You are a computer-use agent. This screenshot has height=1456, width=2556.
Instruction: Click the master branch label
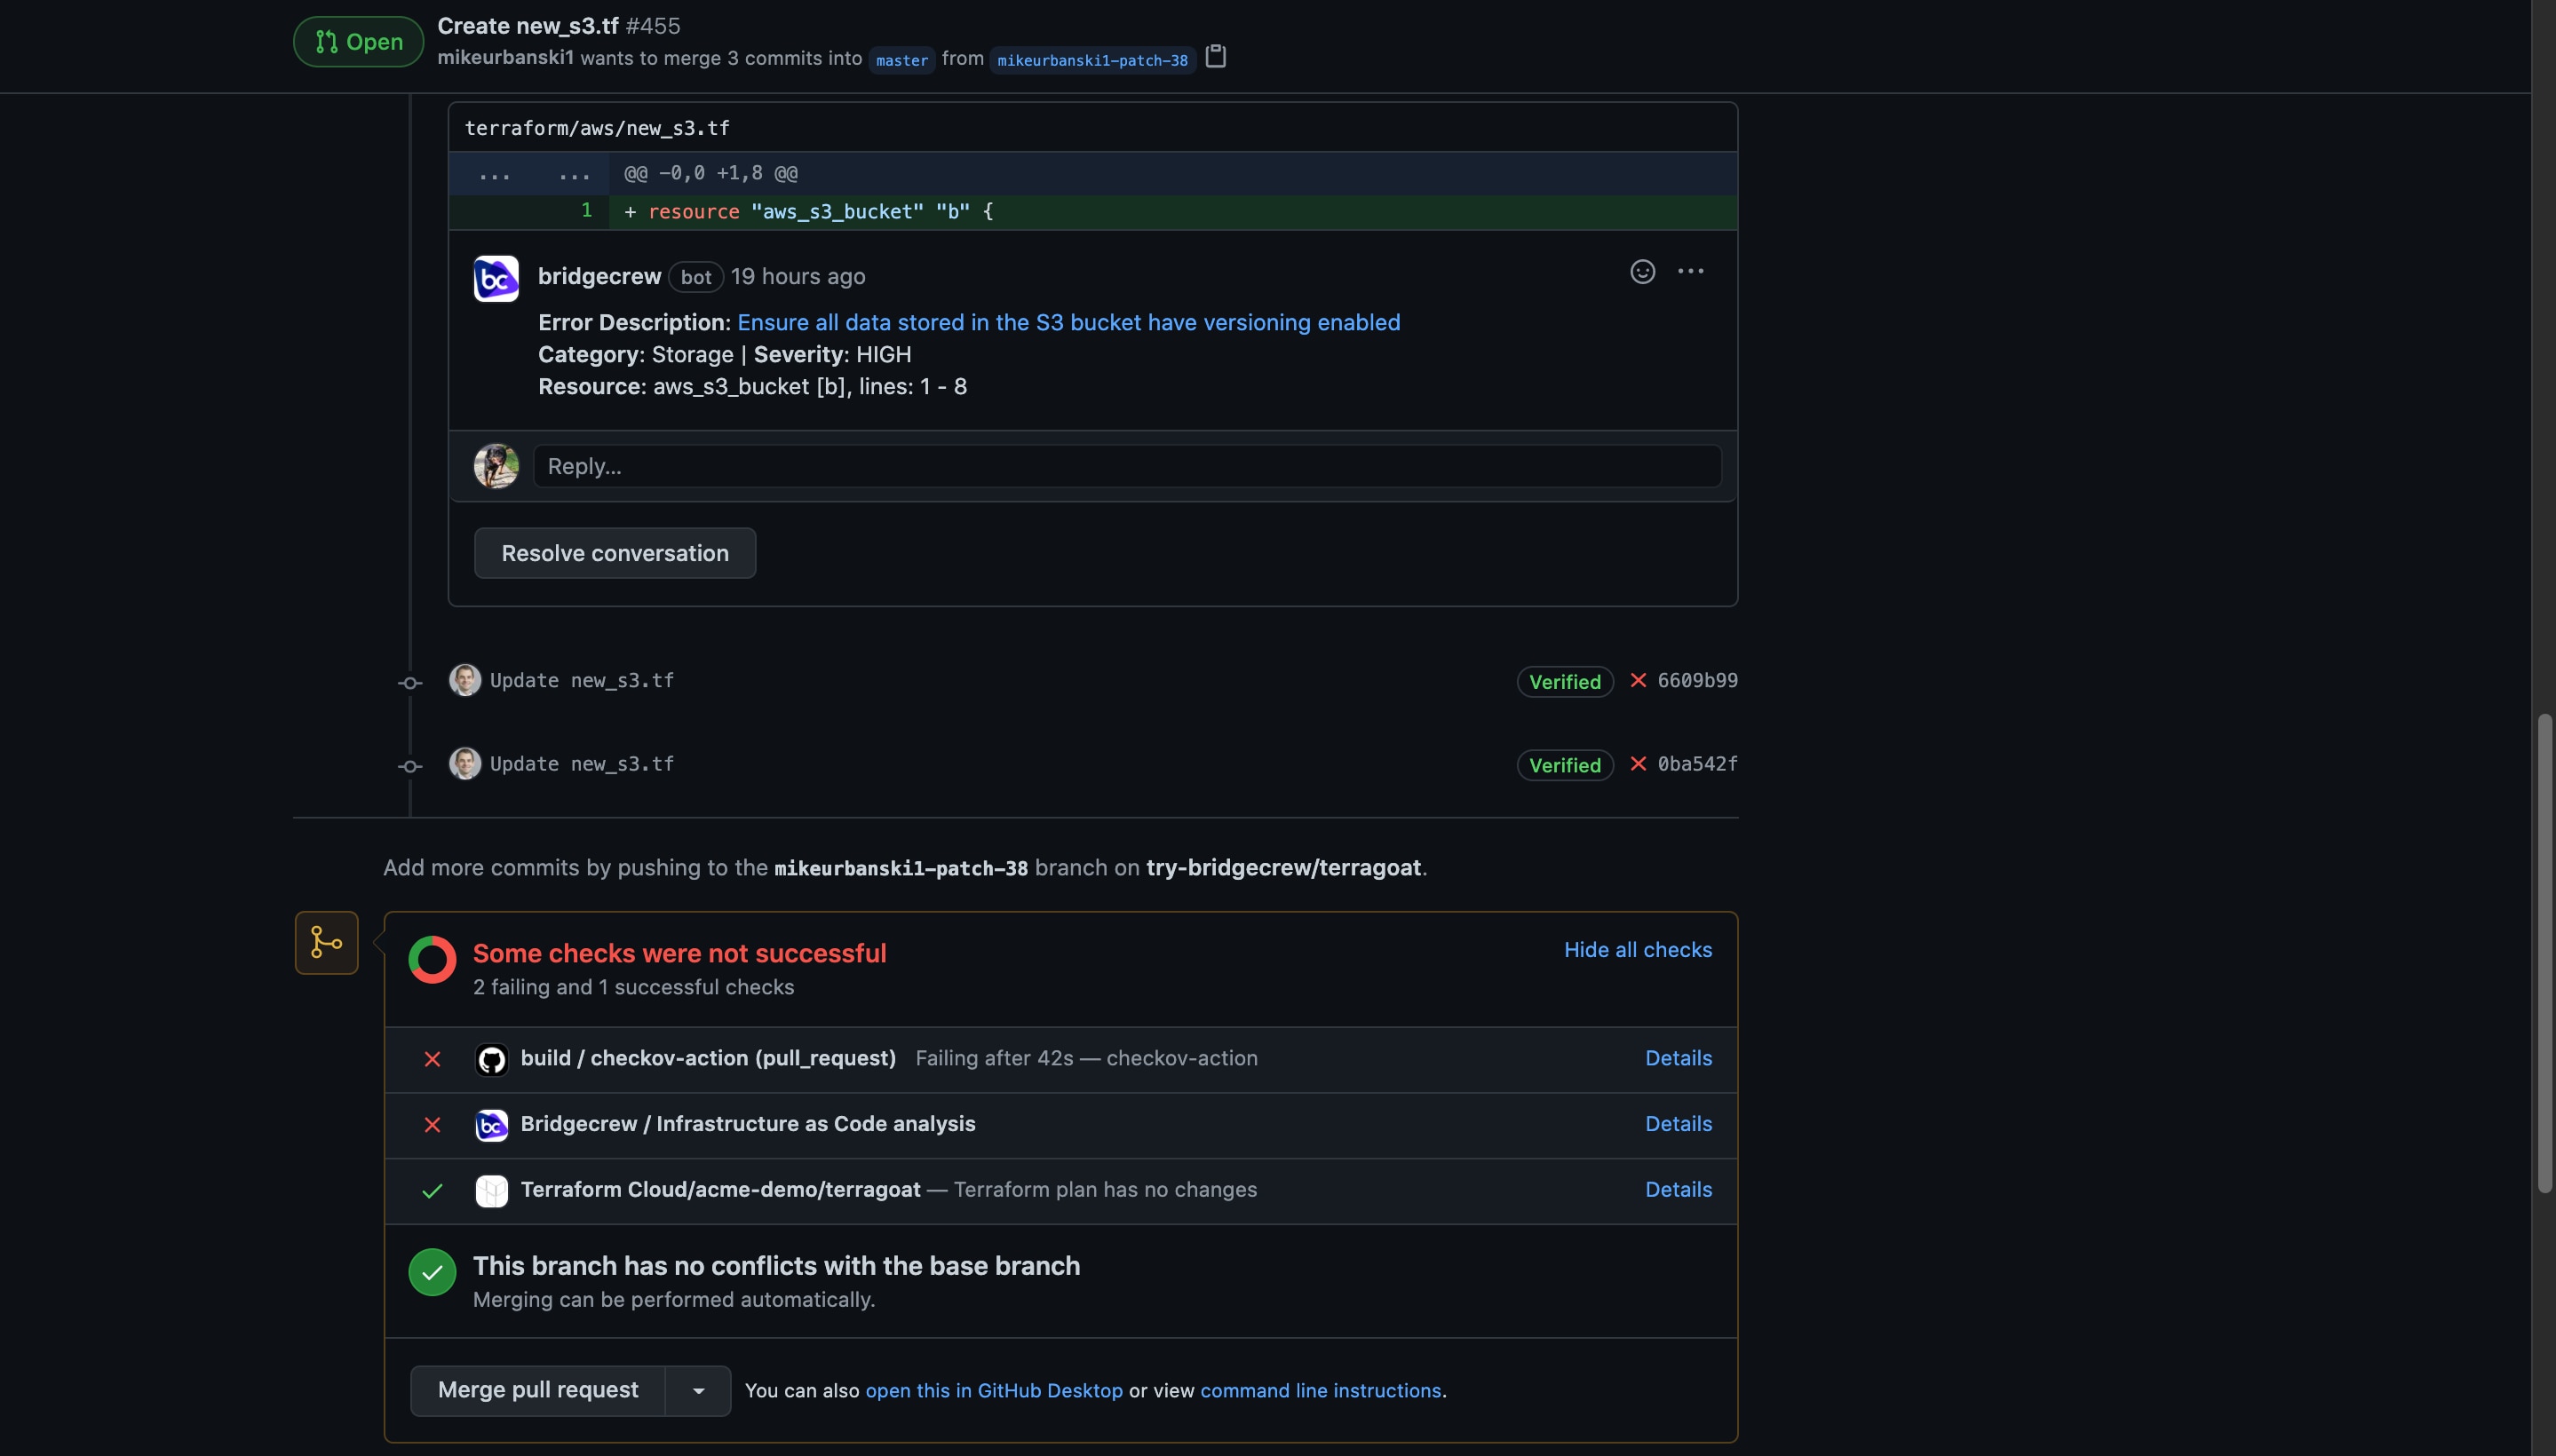[901, 60]
